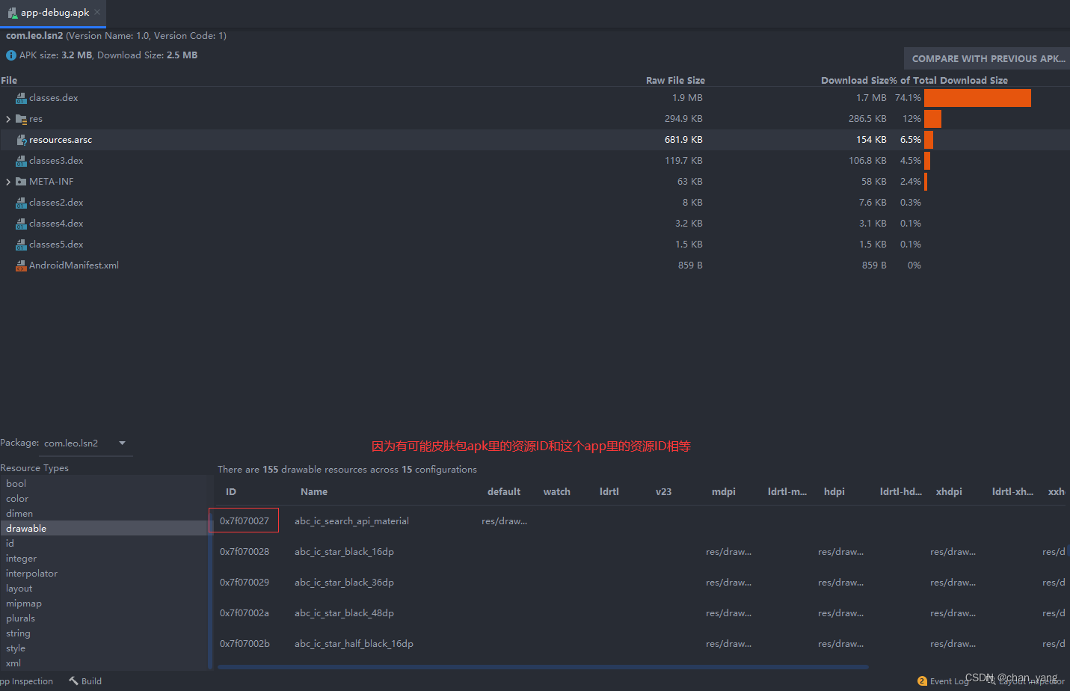
Task: Click the Raw File Size column header
Action: pos(675,80)
